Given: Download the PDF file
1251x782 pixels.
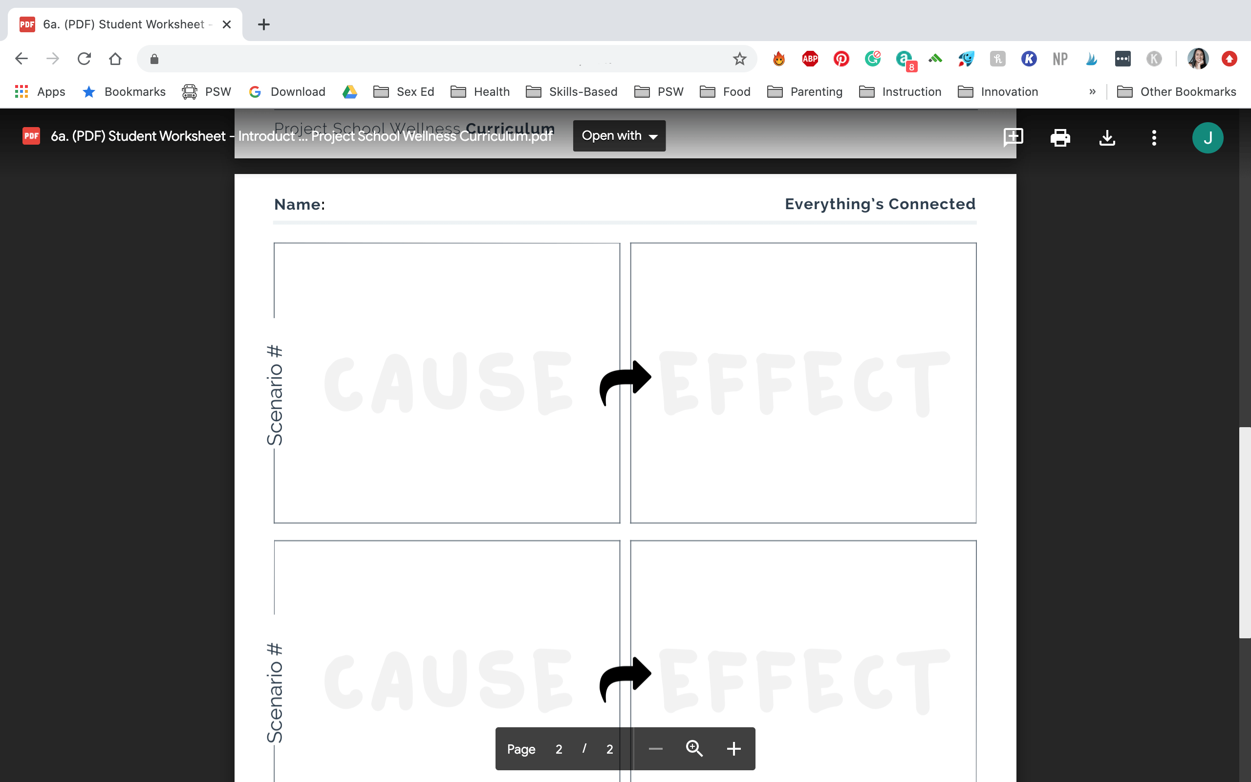Looking at the screenshot, I should pos(1107,137).
